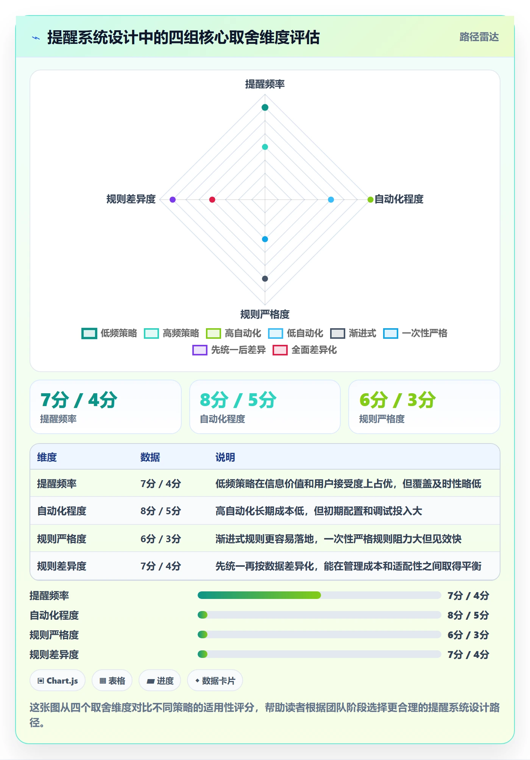The height and width of the screenshot is (760, 530).
Task: Select the red point on the 规则差异度 axis
Action: click(x=212, y=200)
